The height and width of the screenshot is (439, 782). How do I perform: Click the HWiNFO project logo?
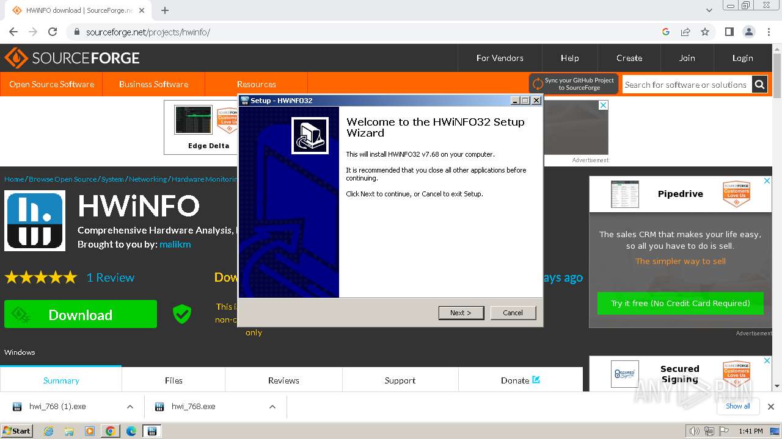pos(35,221)
